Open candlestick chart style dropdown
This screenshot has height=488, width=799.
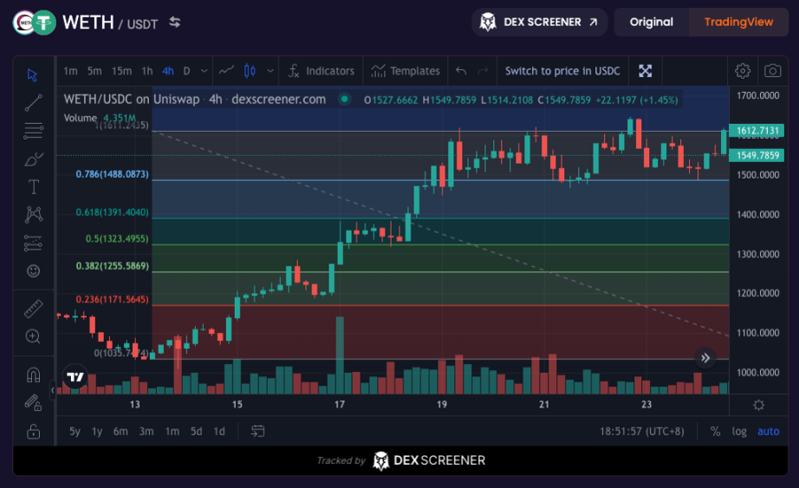270,71
